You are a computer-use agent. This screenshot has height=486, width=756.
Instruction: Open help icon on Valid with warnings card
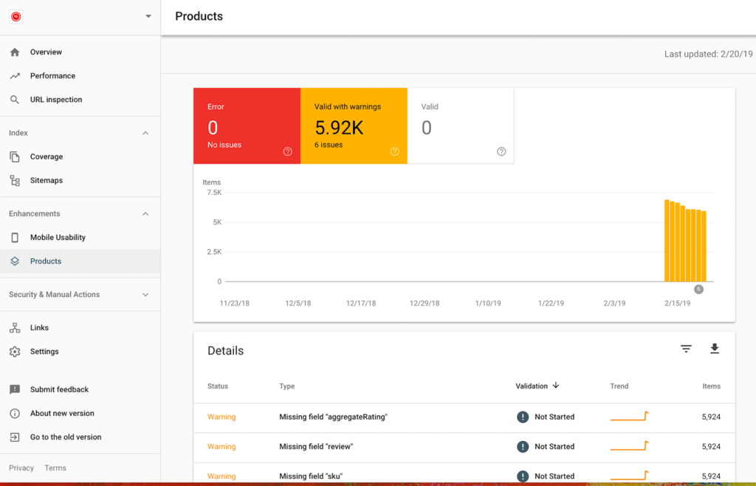394,151
